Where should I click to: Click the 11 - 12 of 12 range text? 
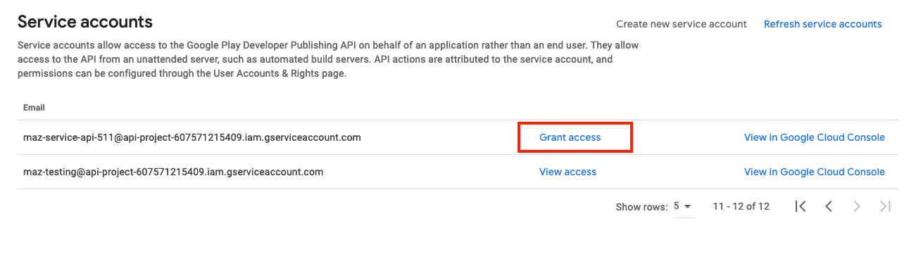coord(741,206)
